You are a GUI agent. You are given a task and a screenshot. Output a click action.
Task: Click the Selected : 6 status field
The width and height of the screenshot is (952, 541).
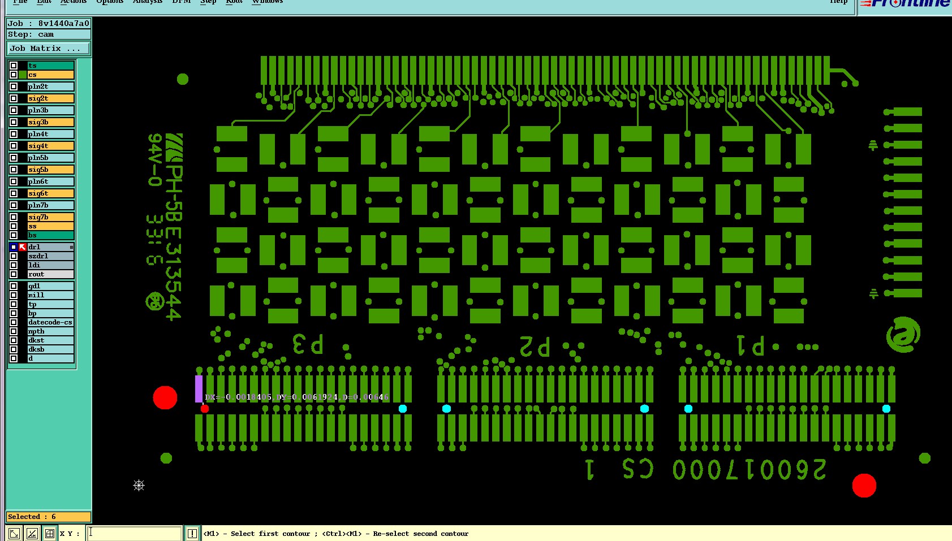(49, 517)
